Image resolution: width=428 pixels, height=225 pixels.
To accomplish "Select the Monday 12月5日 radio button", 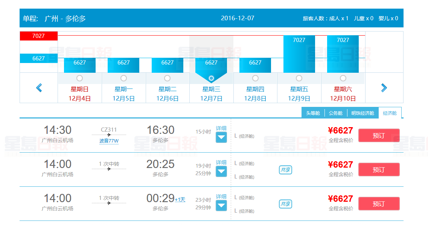I will [123, 78].
